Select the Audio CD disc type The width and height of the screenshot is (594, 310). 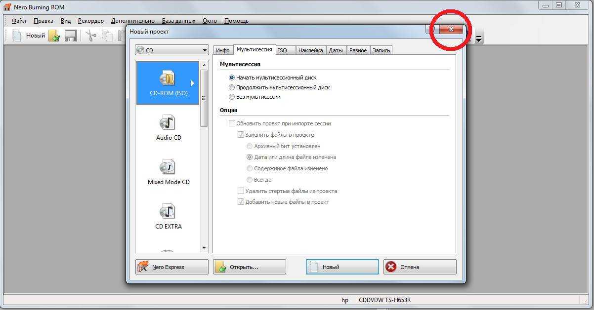pyautogui.click(x=168, y=127)
